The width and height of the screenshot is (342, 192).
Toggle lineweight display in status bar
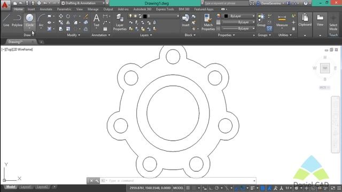coord(253,188)
